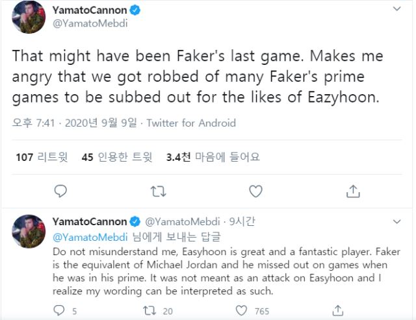The width and height of the screenshot is (416, 320).
Task: Share the reply tweet using the share icon
Action: point(338,310)
